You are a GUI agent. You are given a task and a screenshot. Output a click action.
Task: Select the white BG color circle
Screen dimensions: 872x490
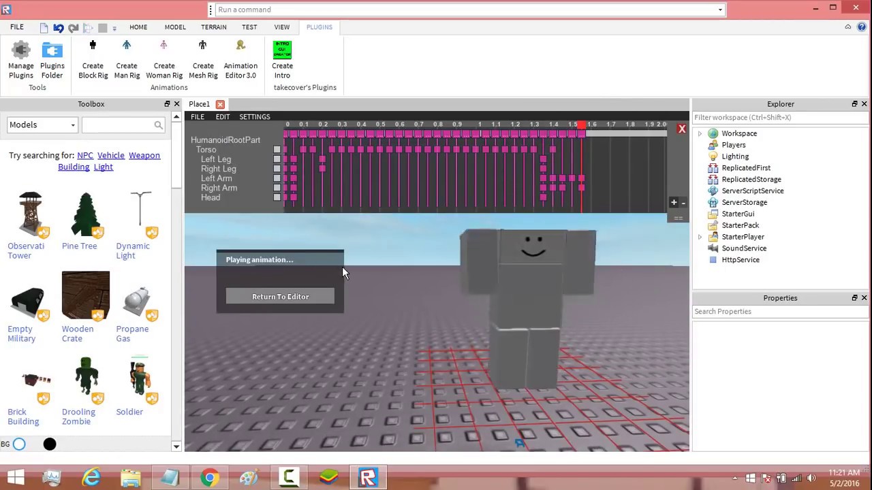click(x=19, y=444)
